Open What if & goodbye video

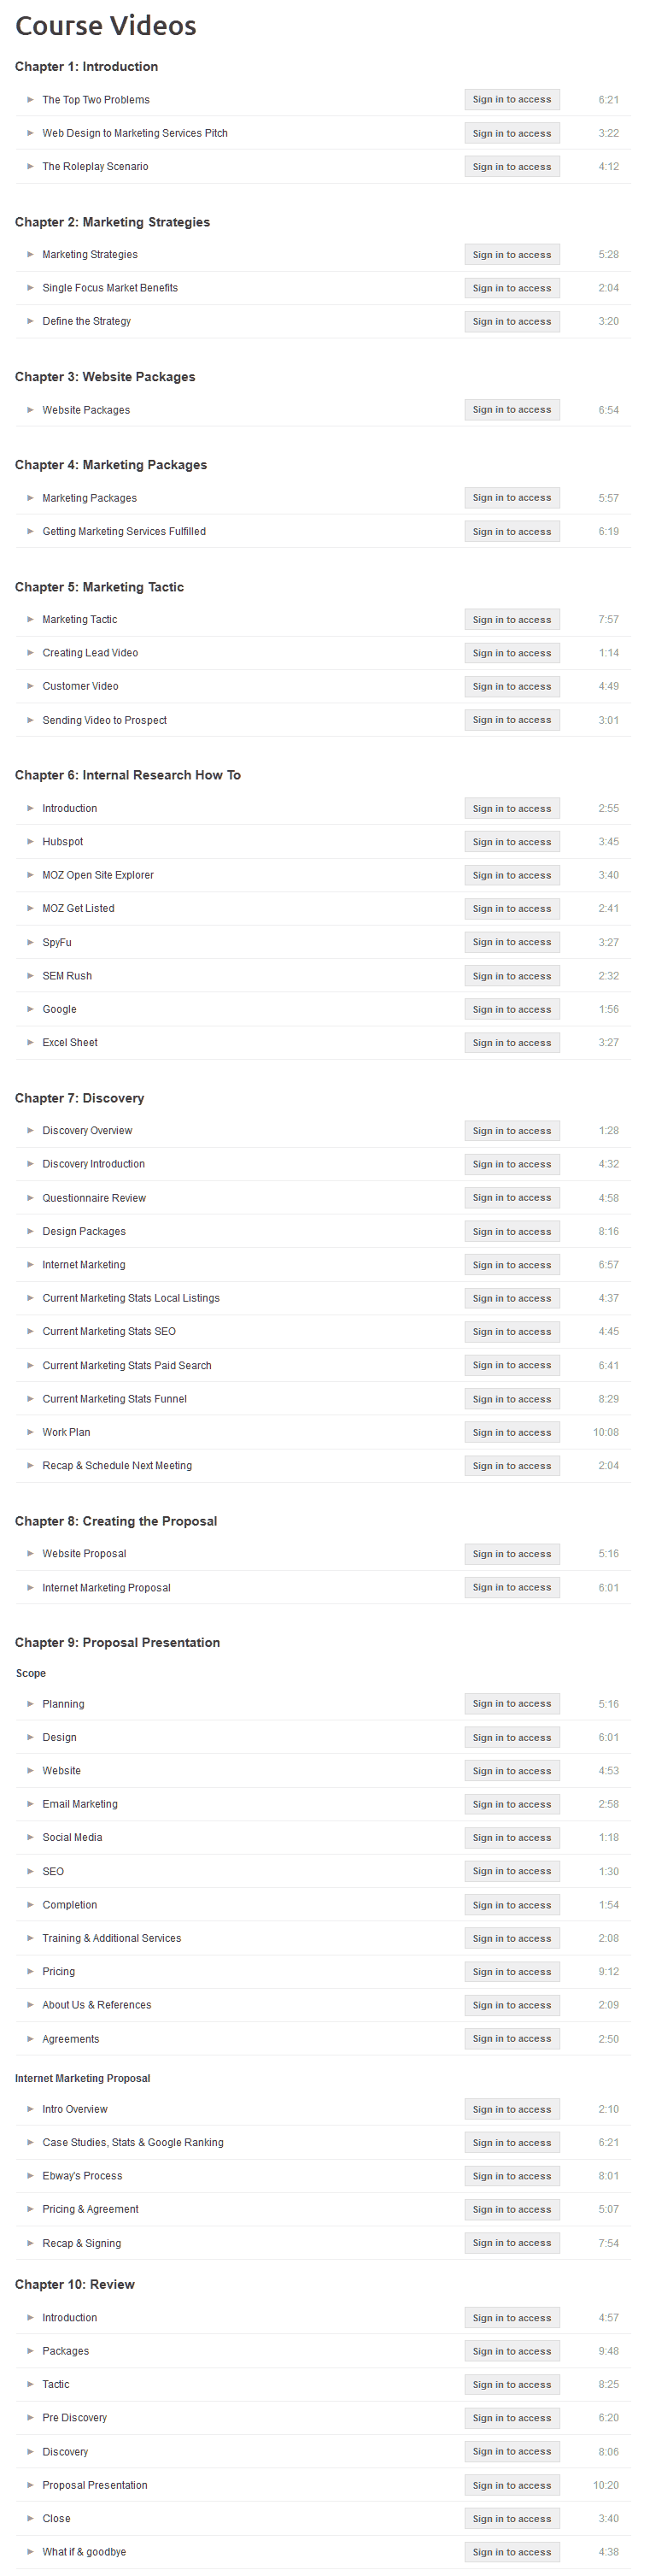pos(84,2552)
